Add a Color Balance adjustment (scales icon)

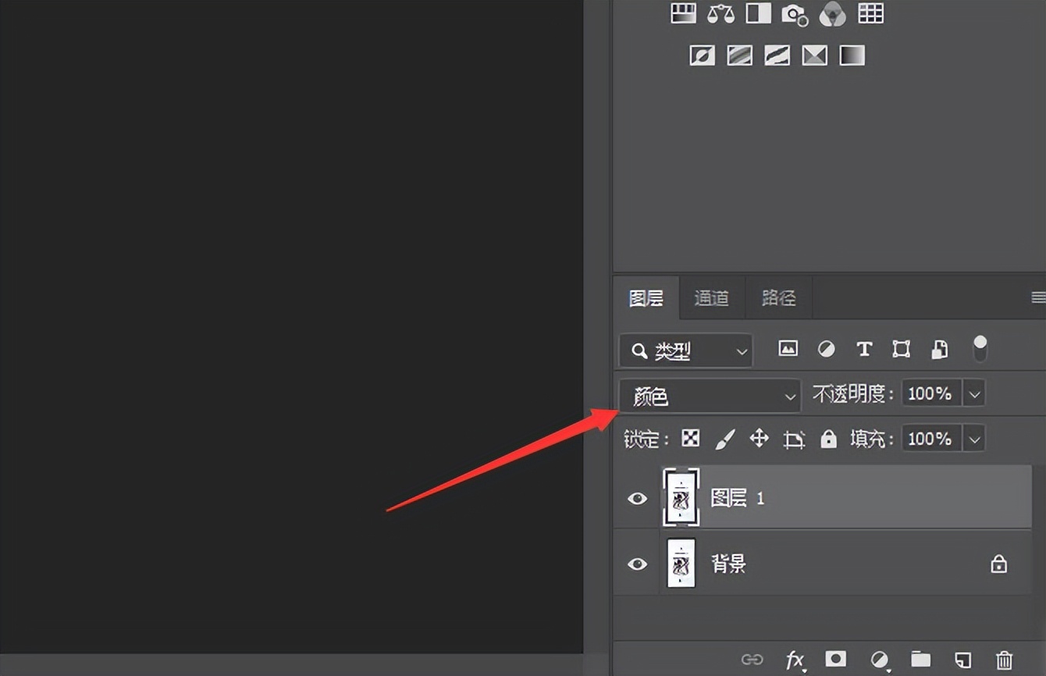(x=720, y=14)
